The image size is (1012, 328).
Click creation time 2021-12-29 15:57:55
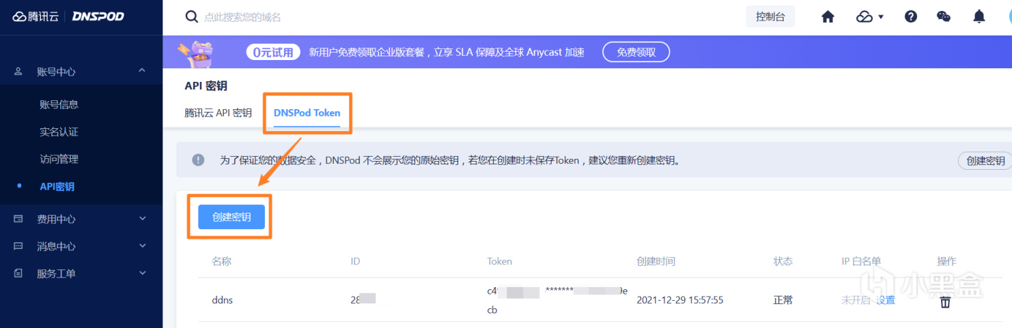click(679, 300)
